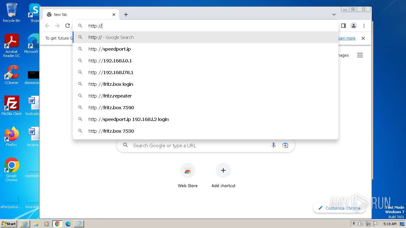Click Chrome icon in taskbar
This screenshot has width=406, height=228.
[x=57, y=224]
